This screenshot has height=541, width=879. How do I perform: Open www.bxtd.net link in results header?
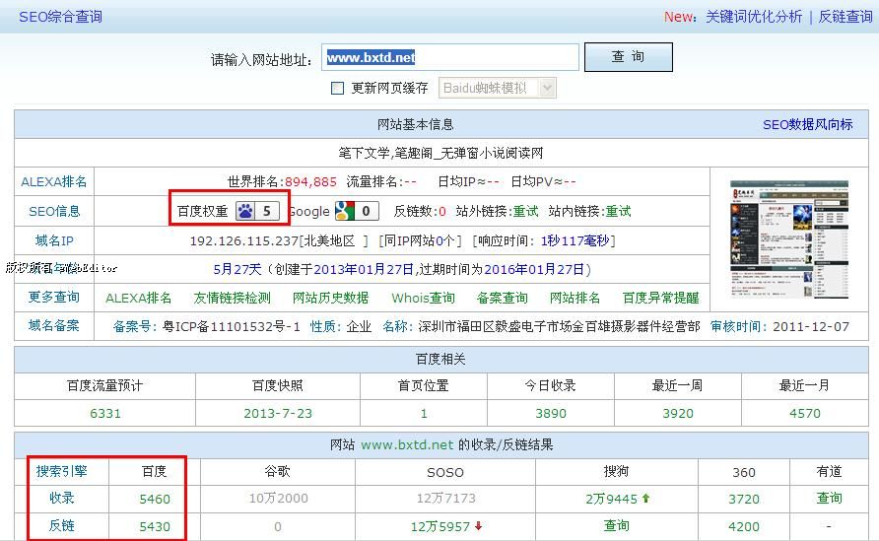407,444
